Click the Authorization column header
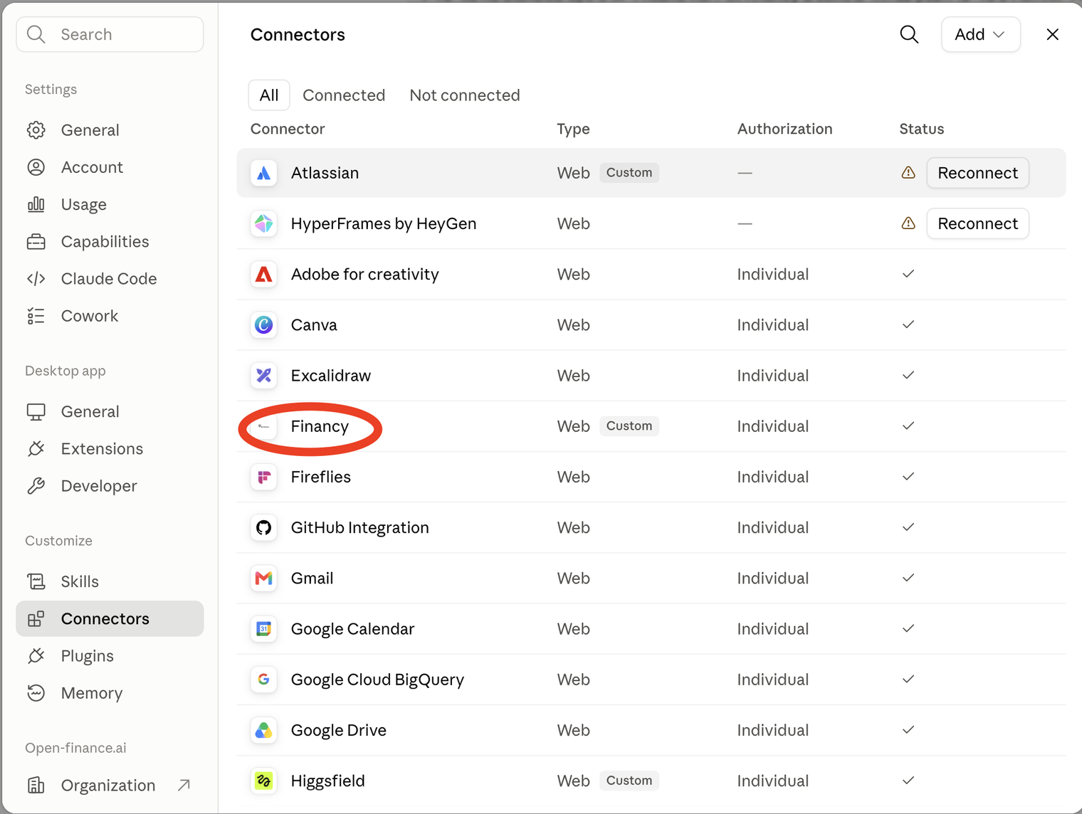 784,129
